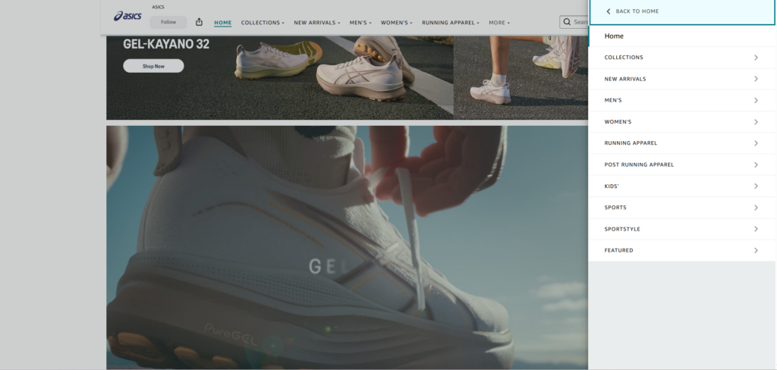Expand chevron on KIDS' side row

tap(756, 187)
